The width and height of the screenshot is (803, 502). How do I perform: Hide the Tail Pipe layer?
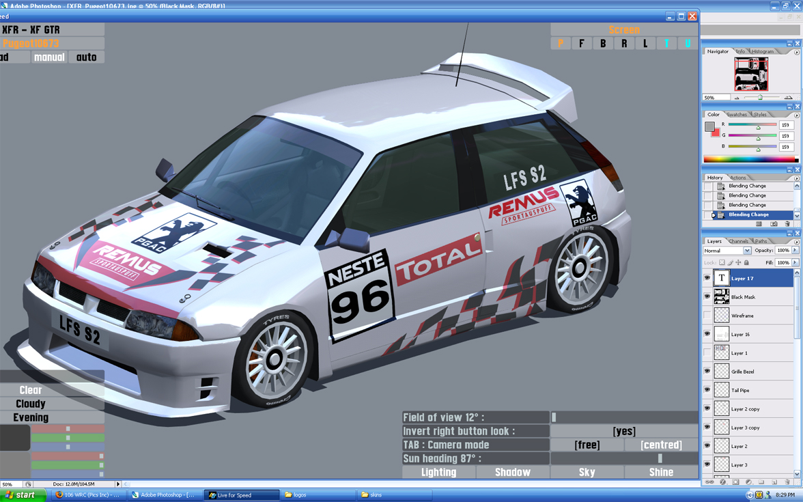pyautogui.click(x=707, y=390)
